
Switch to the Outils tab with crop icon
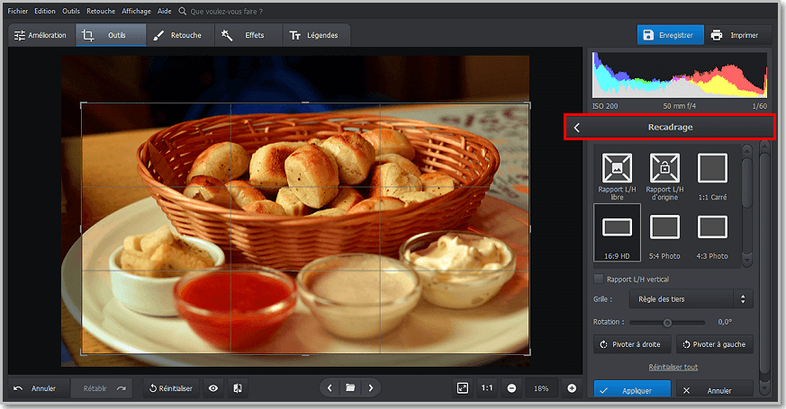coord(111,35)
